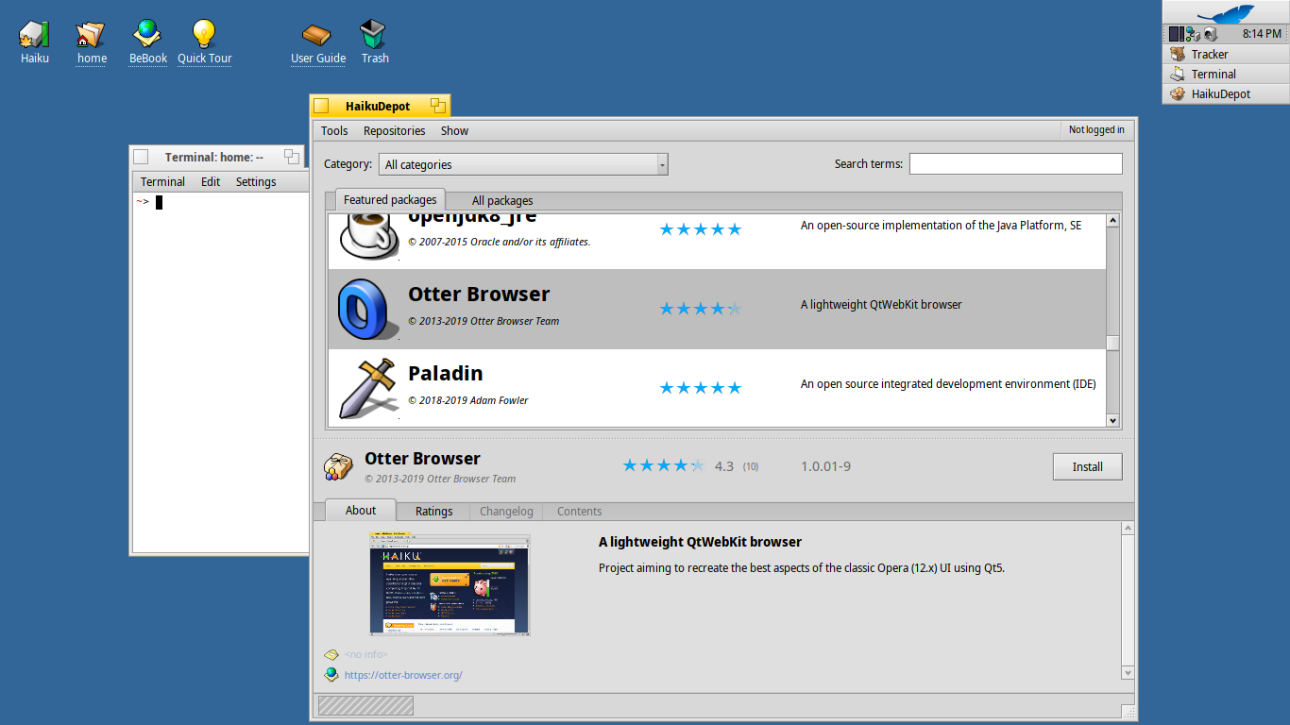Screen dimensions: 1290x725
Task: Select the User Guide book icon
Action: coord(317,34)
